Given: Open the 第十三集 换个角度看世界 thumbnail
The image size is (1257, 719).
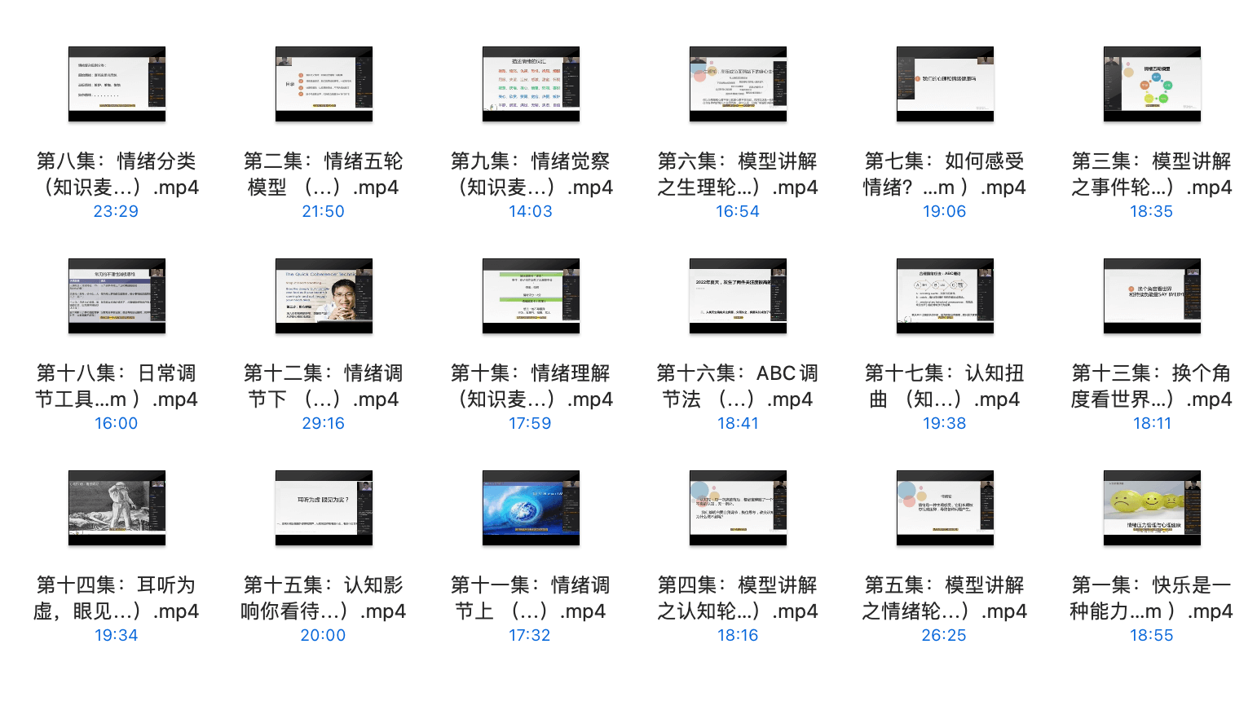Looking at the screenshot, I should coord(1152,296).
